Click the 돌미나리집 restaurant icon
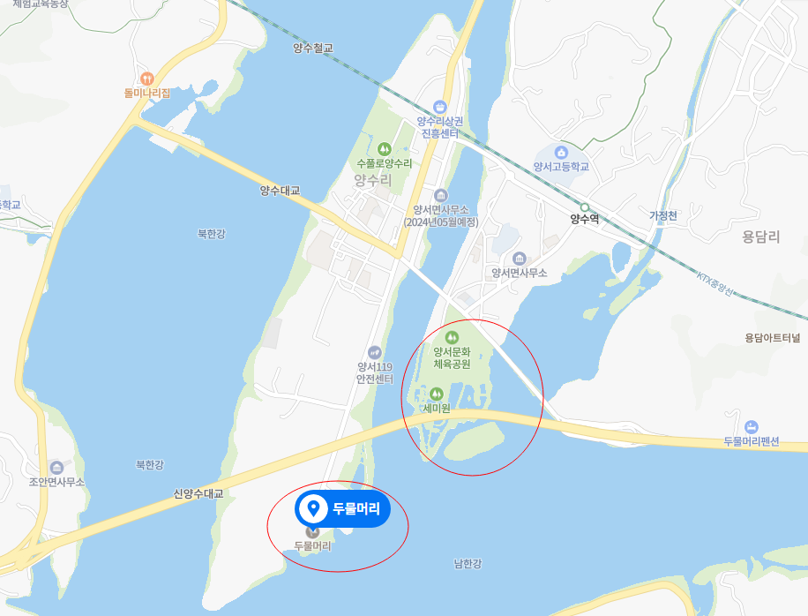The width and height of the screenshot is (808, 616). (146, 79)
